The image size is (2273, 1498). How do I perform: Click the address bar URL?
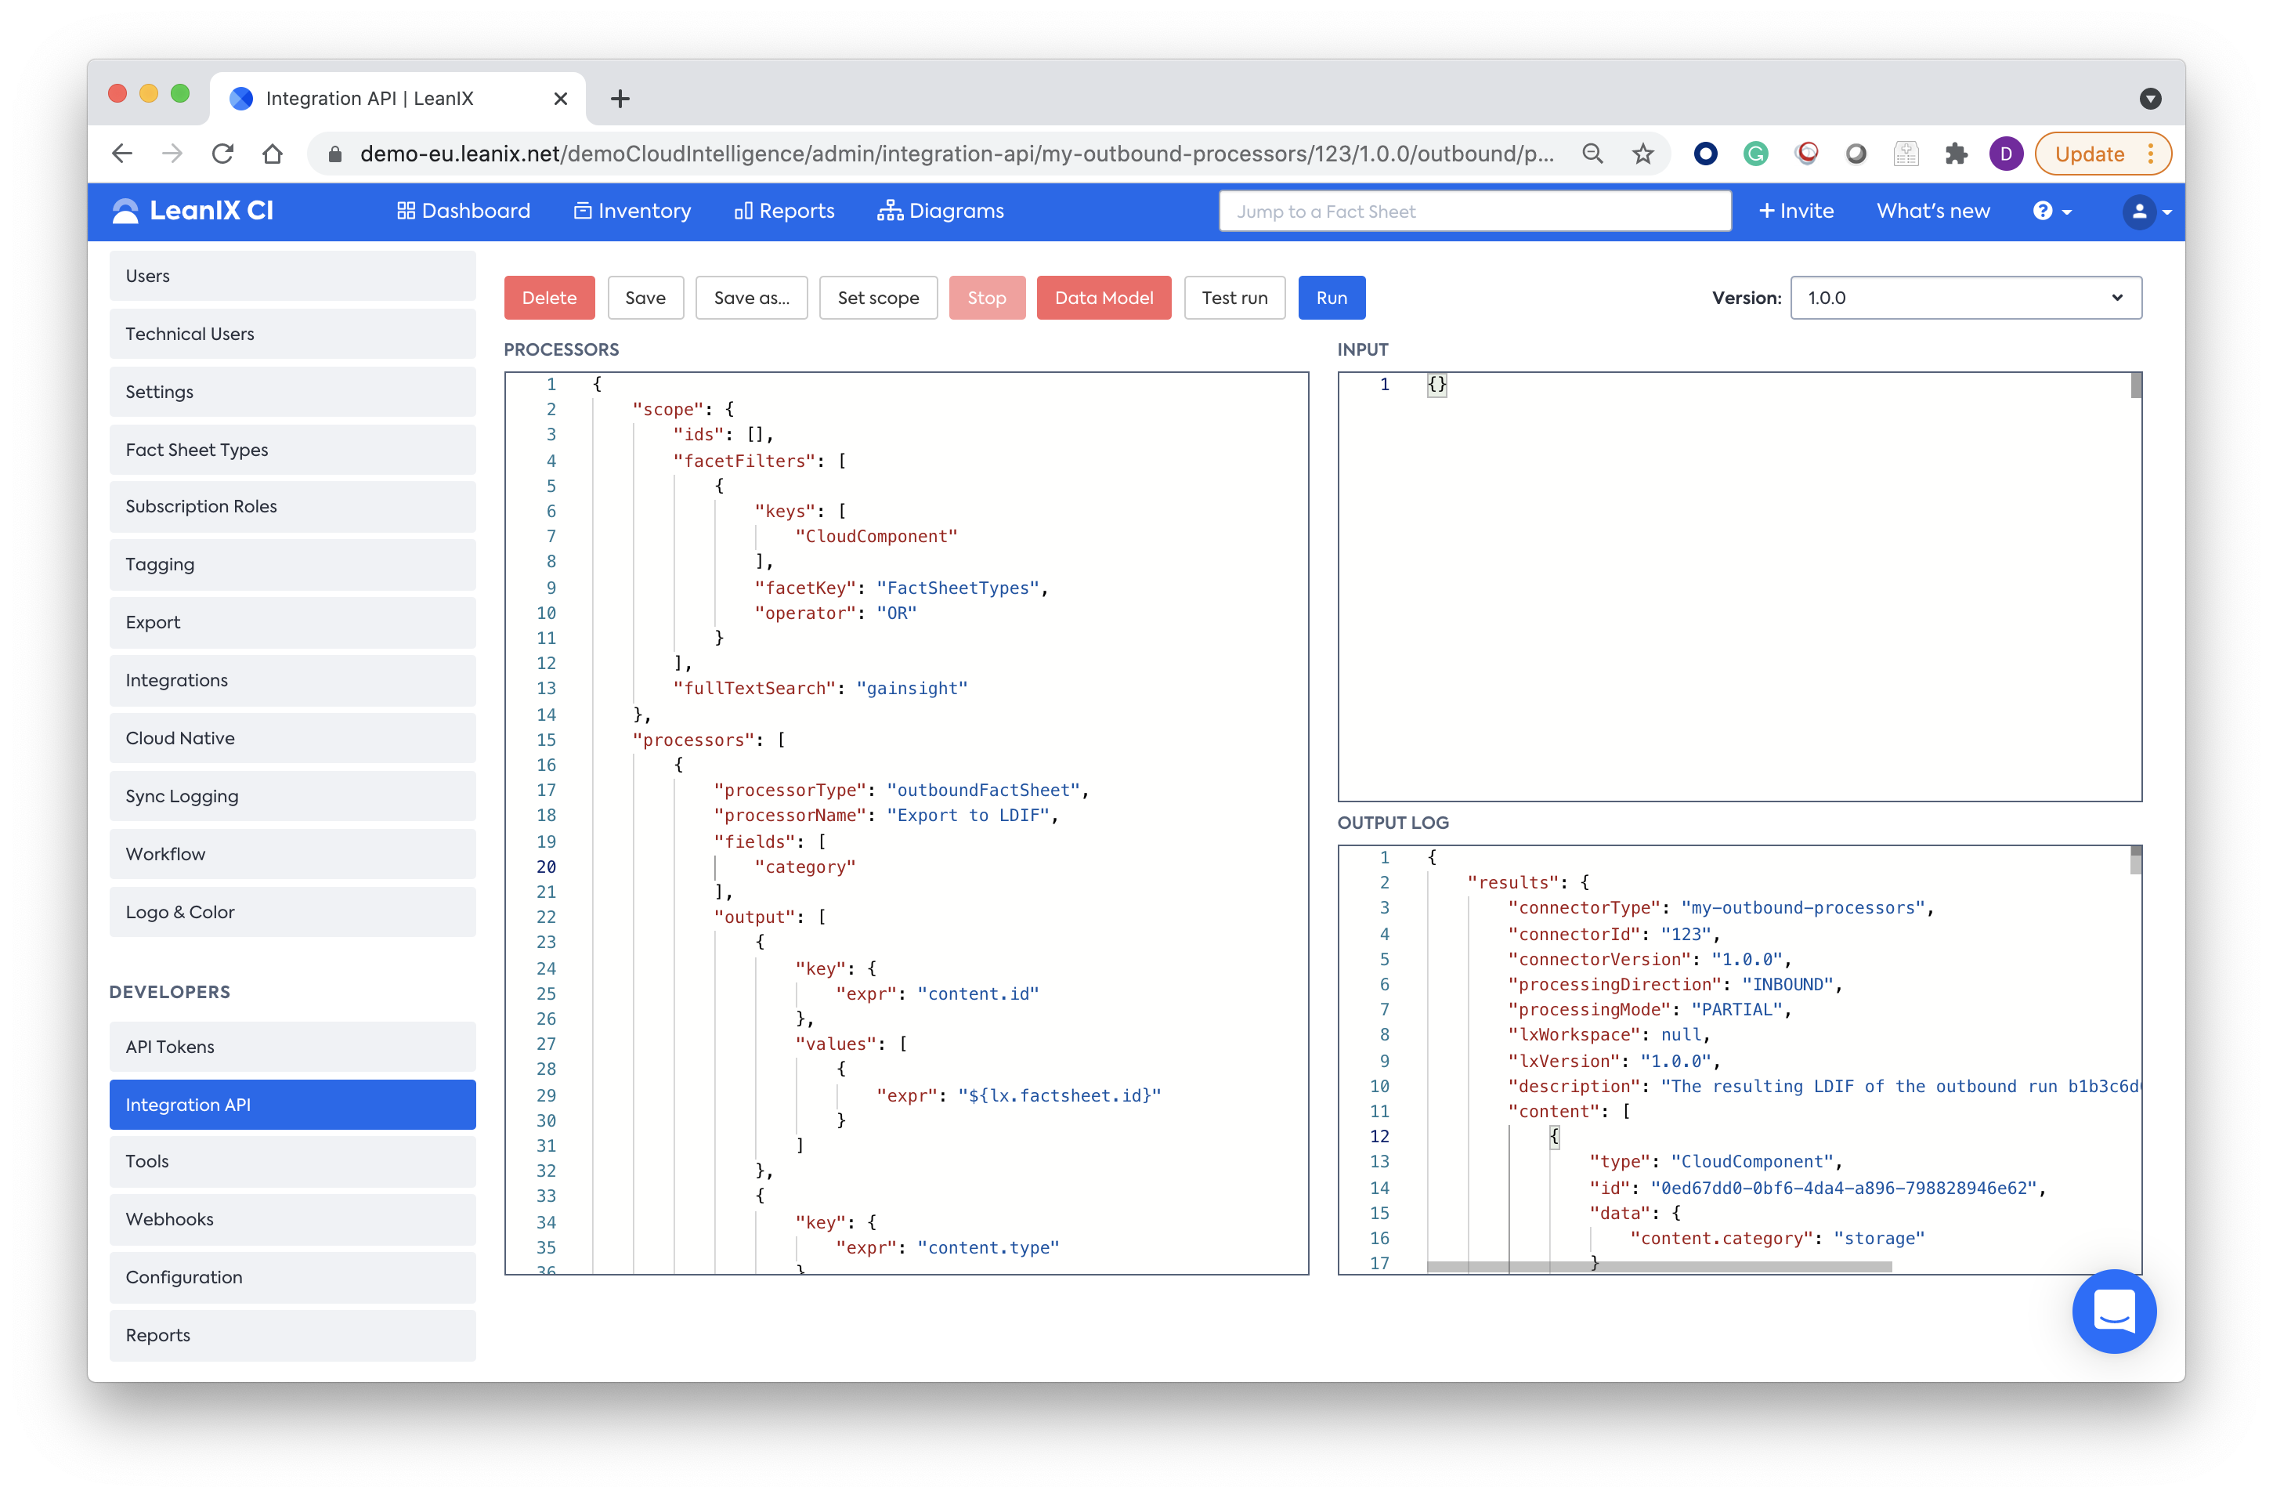(956, 154)
